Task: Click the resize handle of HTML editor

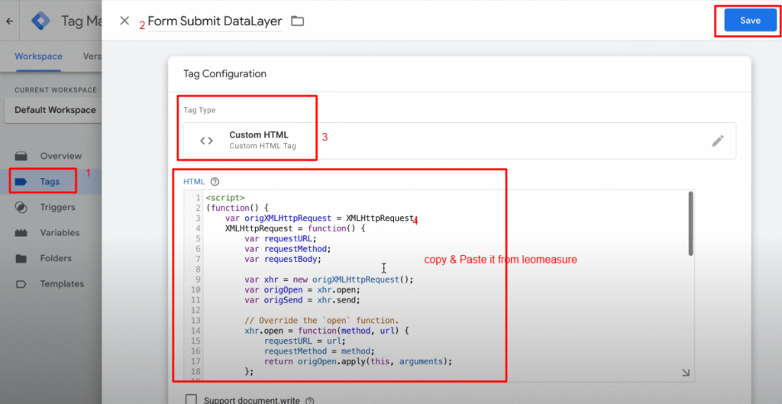Action: pos(685,372)
